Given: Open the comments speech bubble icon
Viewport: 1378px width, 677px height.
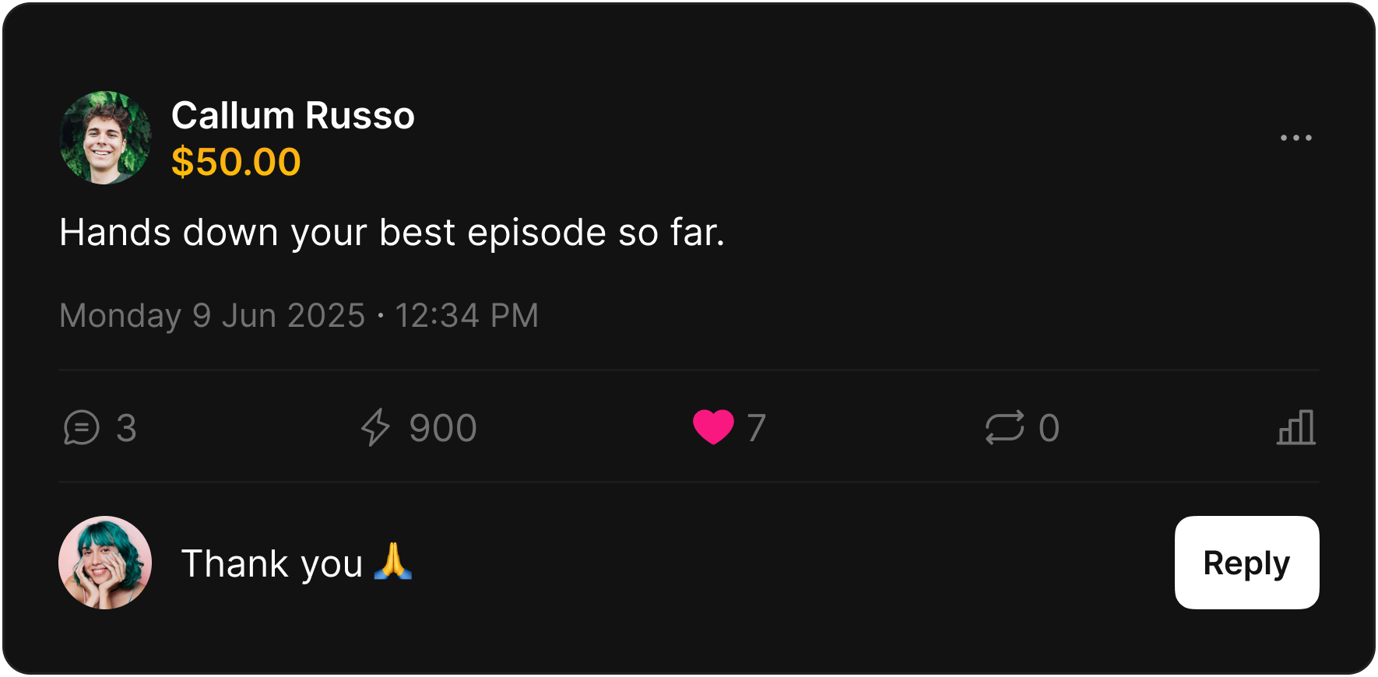Looking at the screenshot, I should 82,428.
